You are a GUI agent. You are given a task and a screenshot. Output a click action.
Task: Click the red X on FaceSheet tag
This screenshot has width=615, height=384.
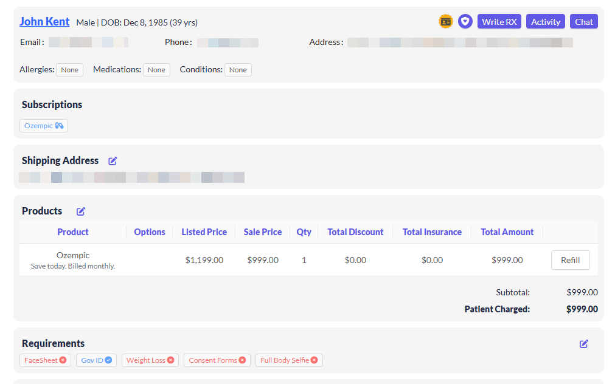click(63, 360)
